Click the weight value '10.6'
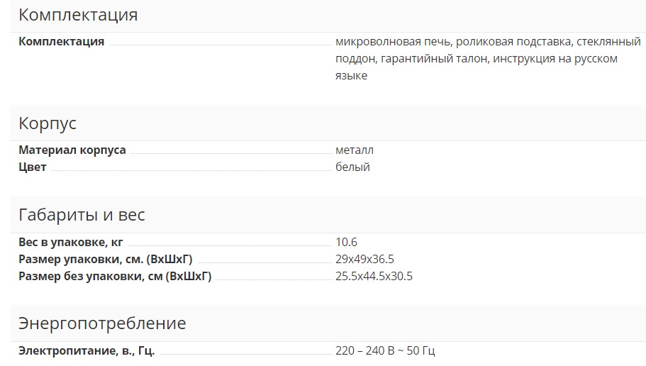This screenshot has width=646, height=366. (346, 243)
